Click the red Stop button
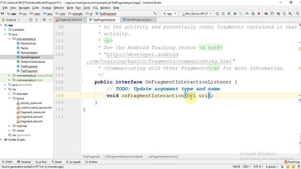This screenshot has height=169, width=301. 259,14
